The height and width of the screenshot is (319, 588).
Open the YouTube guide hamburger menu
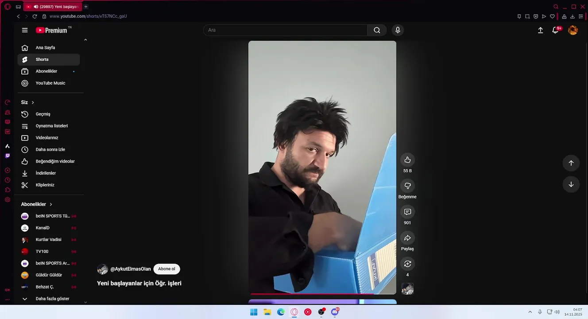pos(25,30)
